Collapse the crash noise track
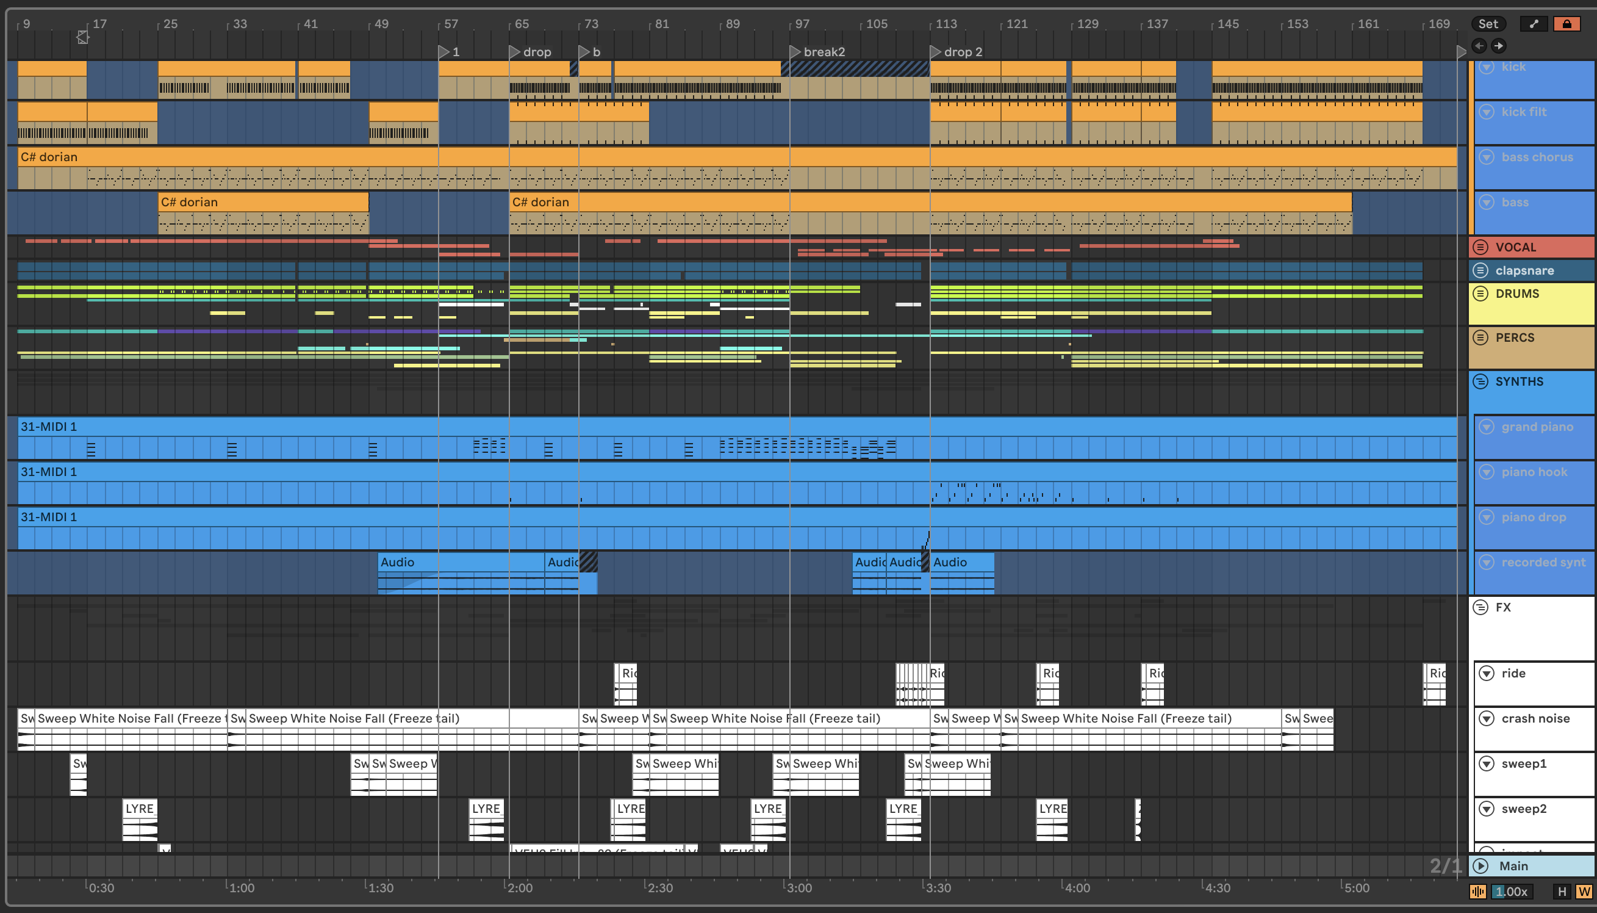The height and width of the screenshot is (913, 1597). (1487, 718)
